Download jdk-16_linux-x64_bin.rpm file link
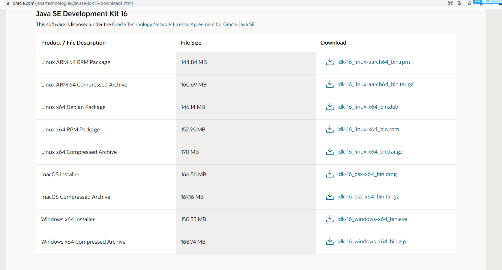This screenshot has height=270, width=502. click(368, 129)
